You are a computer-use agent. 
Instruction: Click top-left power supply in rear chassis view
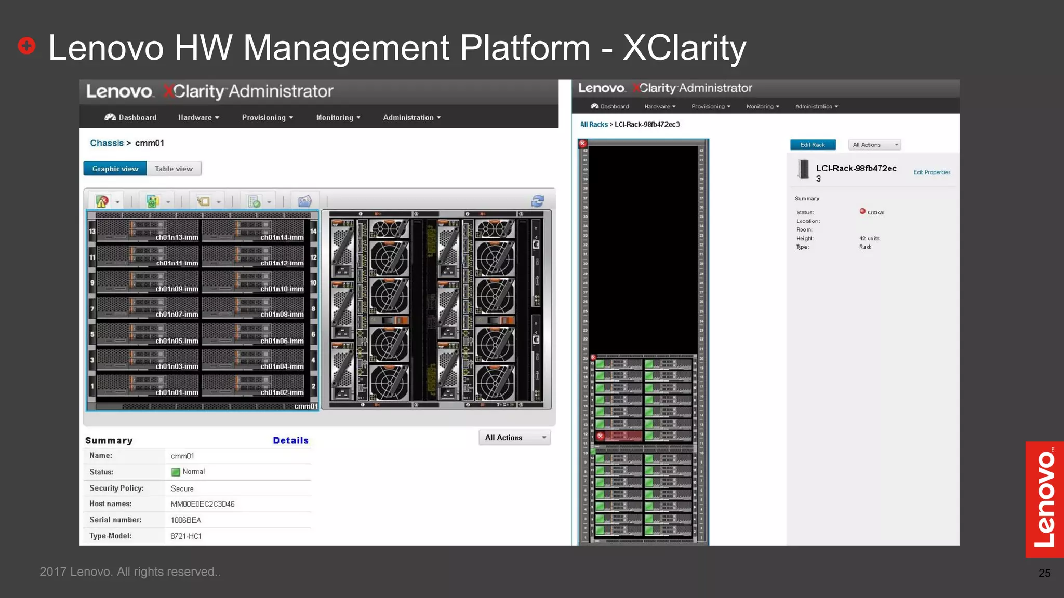tap(343, 249)
